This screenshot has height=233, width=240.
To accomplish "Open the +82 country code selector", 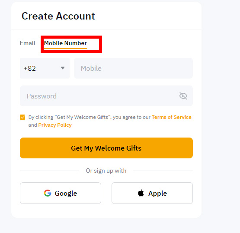I will coord(45,68).
